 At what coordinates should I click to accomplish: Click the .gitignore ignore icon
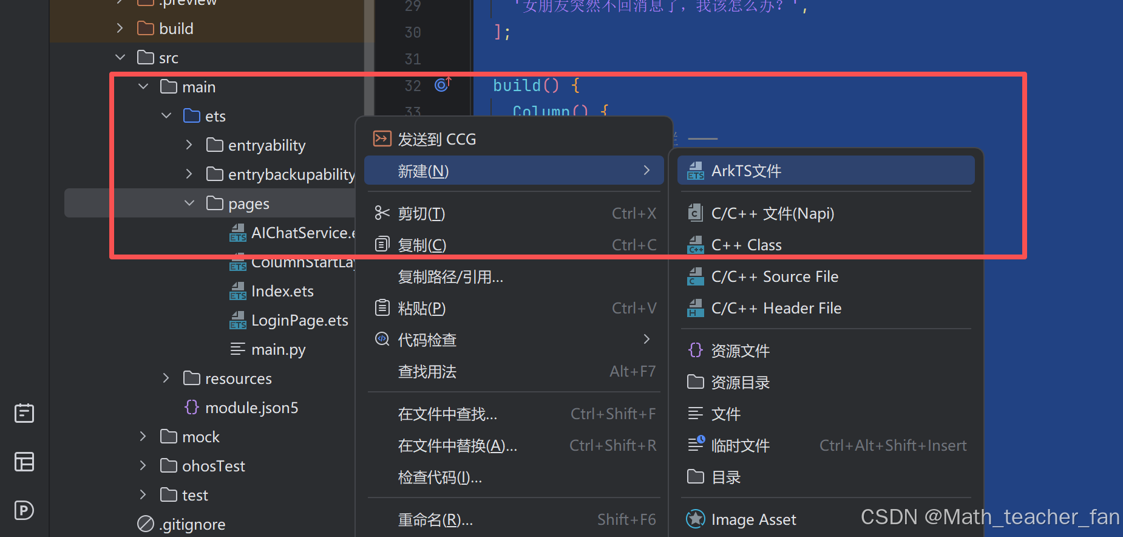pos(146,524)
